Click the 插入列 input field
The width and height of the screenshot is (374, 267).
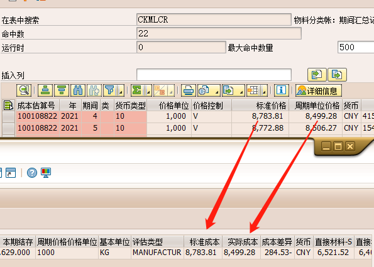214,75
